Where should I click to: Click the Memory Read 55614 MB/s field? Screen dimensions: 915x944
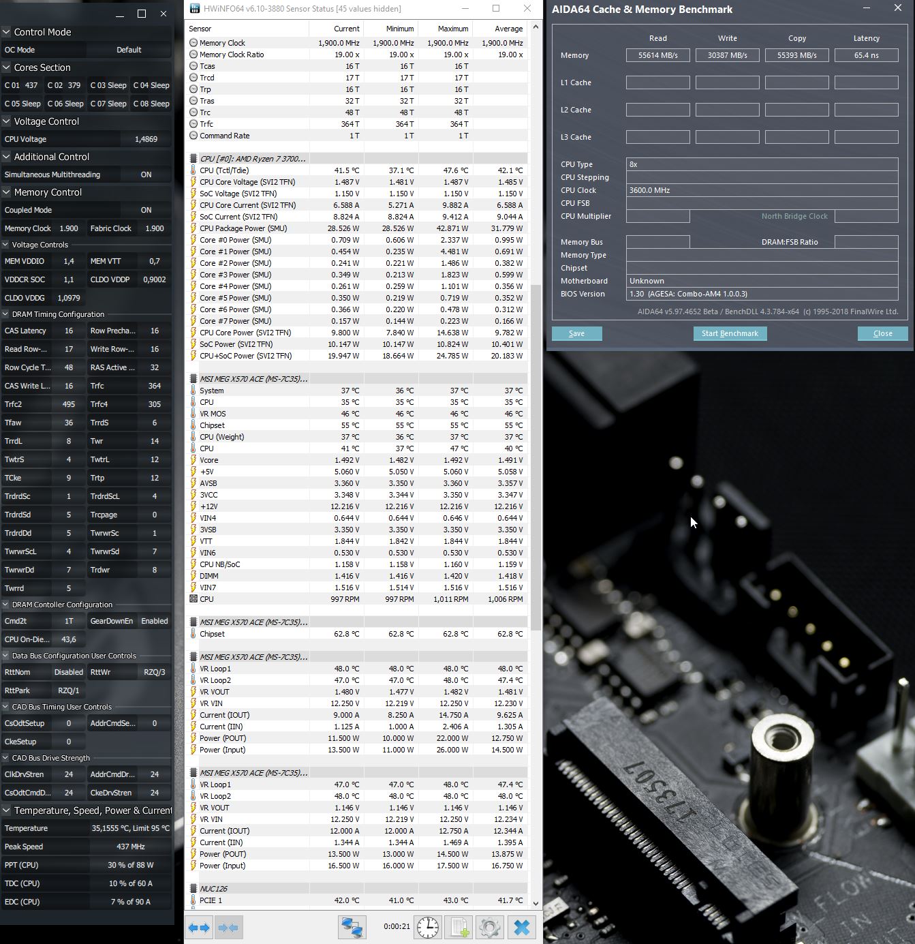pos(657,55)
